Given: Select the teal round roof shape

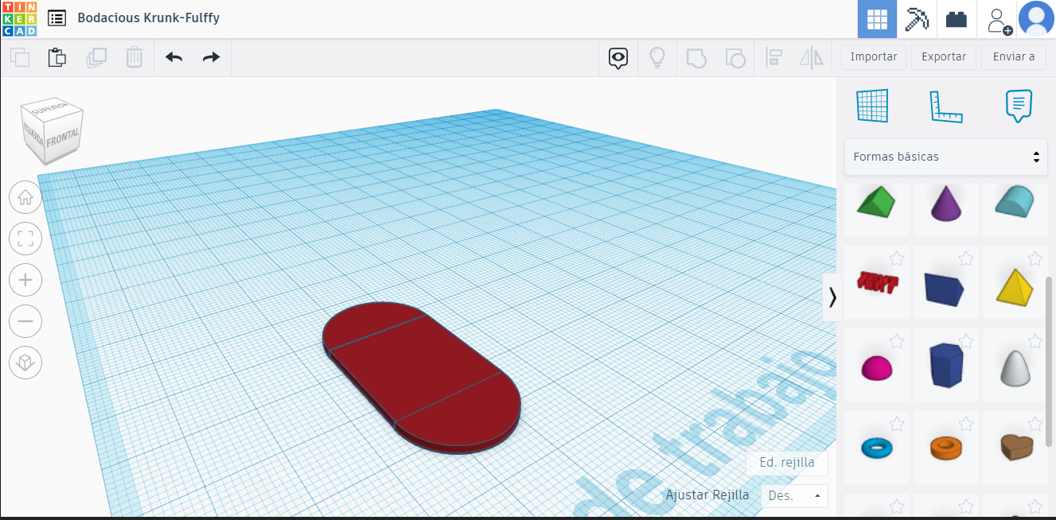Looking at the screenshot, I should (x=1015, y=201).
